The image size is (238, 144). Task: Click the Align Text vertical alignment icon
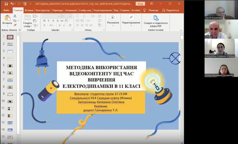[x=100, y=20]
